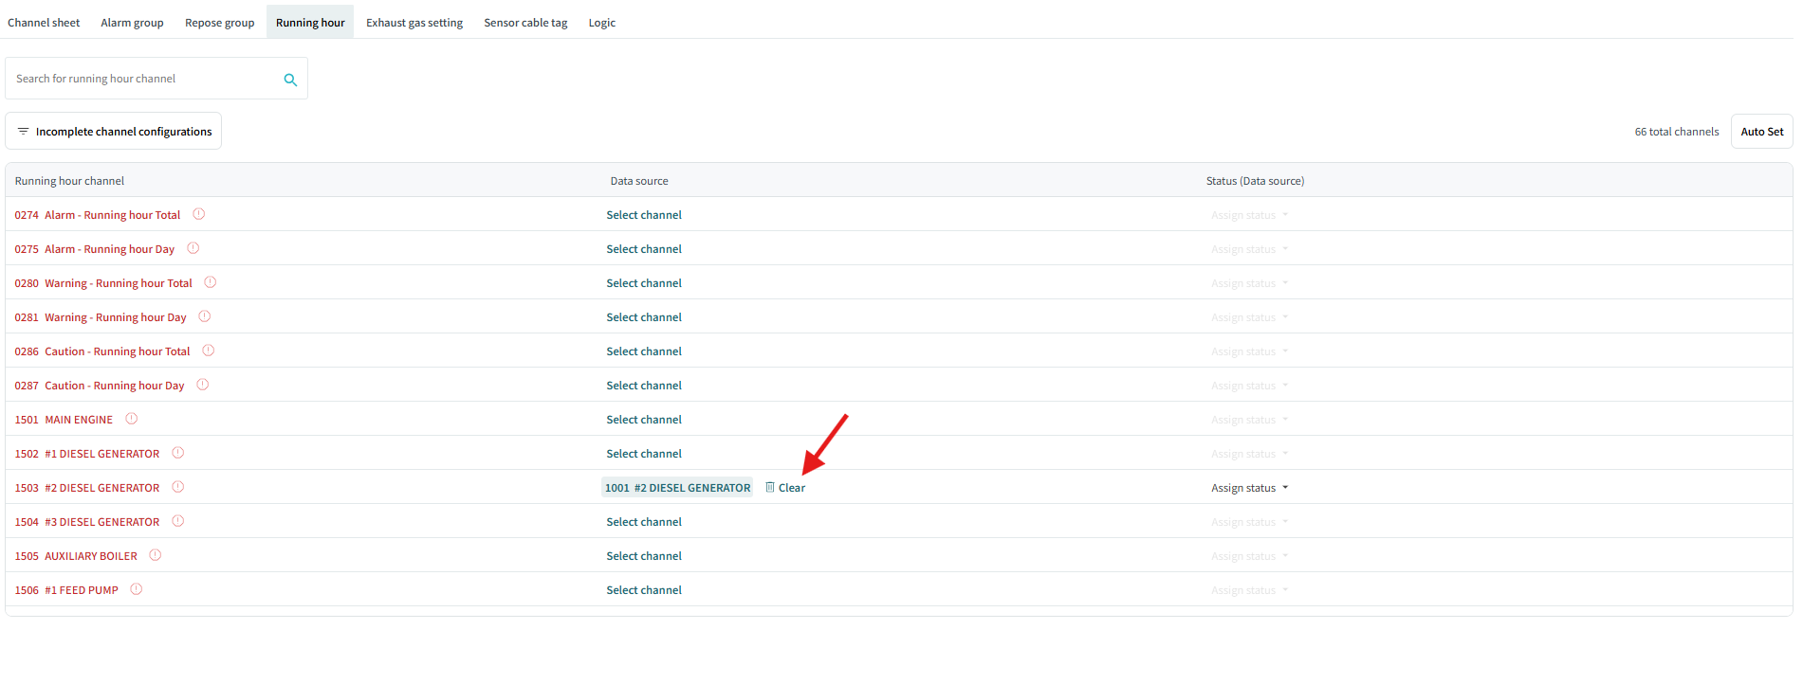The width and height of the screenshot is (1803, 684).
Task: Click the warning icon next to 0287 Caution - Running hour Day
Action: tap(202, 385)
